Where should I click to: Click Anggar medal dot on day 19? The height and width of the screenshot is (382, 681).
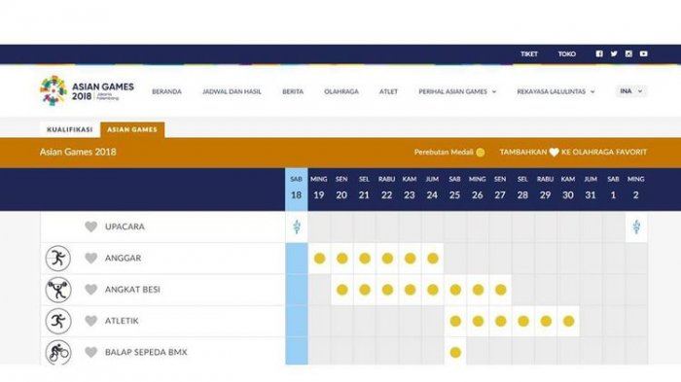click(320, 259)
